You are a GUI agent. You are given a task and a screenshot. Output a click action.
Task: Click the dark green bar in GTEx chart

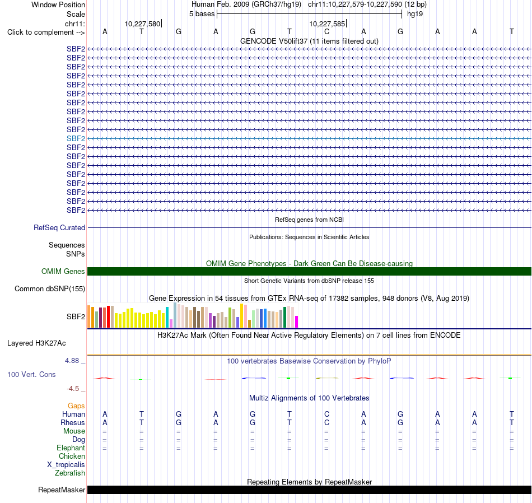[x=284, y=318]
